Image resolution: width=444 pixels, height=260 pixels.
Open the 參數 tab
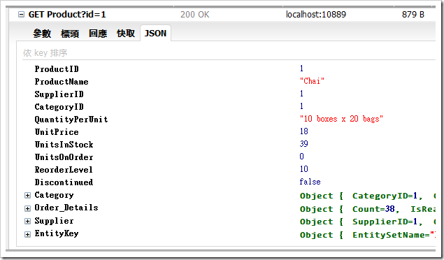click(42, 34)
